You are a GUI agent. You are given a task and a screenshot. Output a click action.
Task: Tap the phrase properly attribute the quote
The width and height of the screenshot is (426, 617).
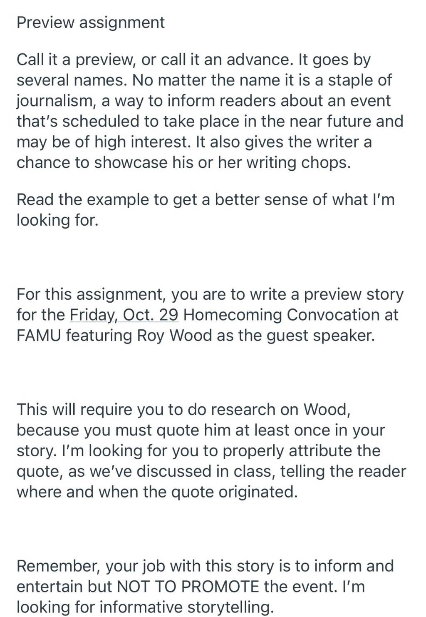click(199, 461)
